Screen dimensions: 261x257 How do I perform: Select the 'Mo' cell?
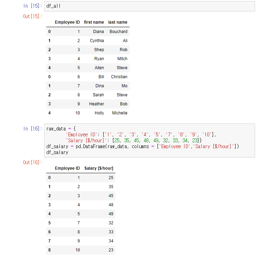[124, 86]
